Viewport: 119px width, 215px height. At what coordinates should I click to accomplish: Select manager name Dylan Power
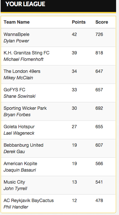[x=16, y=41]
